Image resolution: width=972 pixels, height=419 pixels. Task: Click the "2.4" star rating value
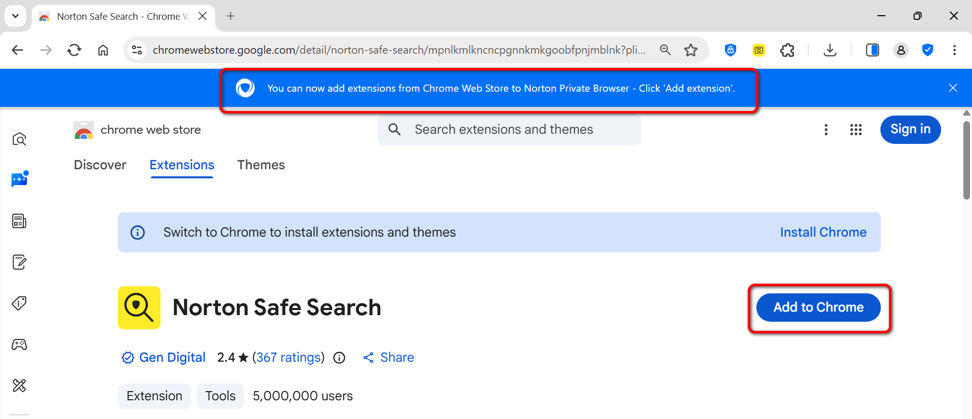(226, 358)
